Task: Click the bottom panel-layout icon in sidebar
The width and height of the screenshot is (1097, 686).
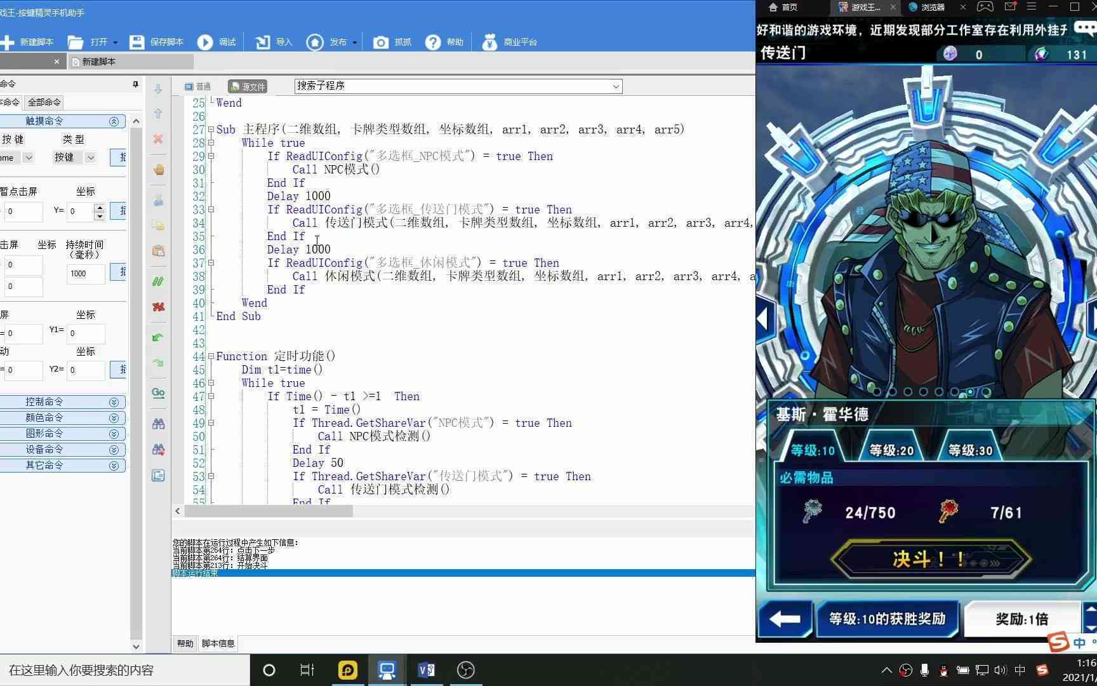Action: pyautogui.click(x=158, y=476)
